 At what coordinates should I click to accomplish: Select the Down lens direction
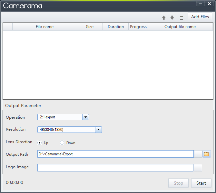pyautogui.click(x=62, y=143)
